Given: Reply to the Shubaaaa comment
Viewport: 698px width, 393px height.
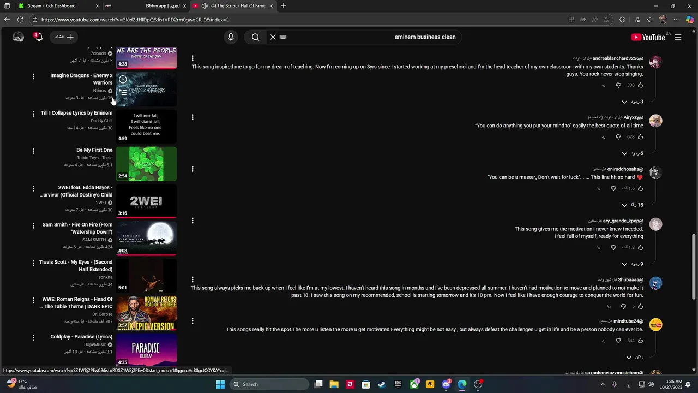Looking at the screenshot, I should tap(609, 306).
